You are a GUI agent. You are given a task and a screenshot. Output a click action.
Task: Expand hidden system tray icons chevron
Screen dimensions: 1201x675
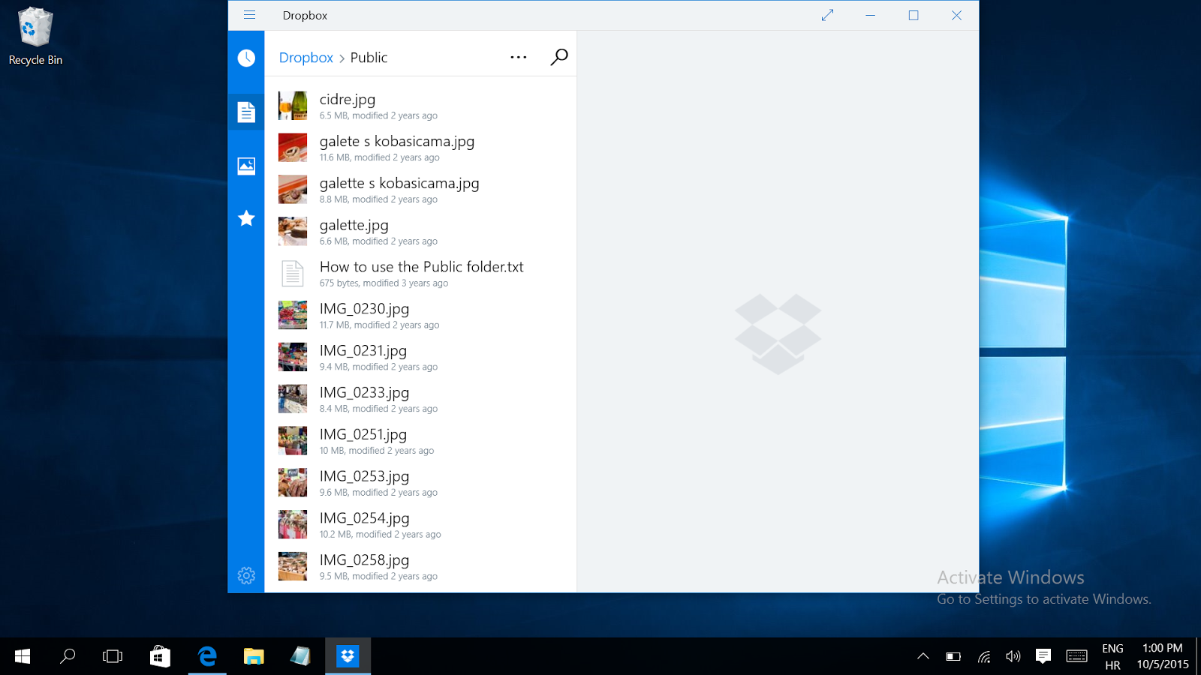tap(923, 656)
